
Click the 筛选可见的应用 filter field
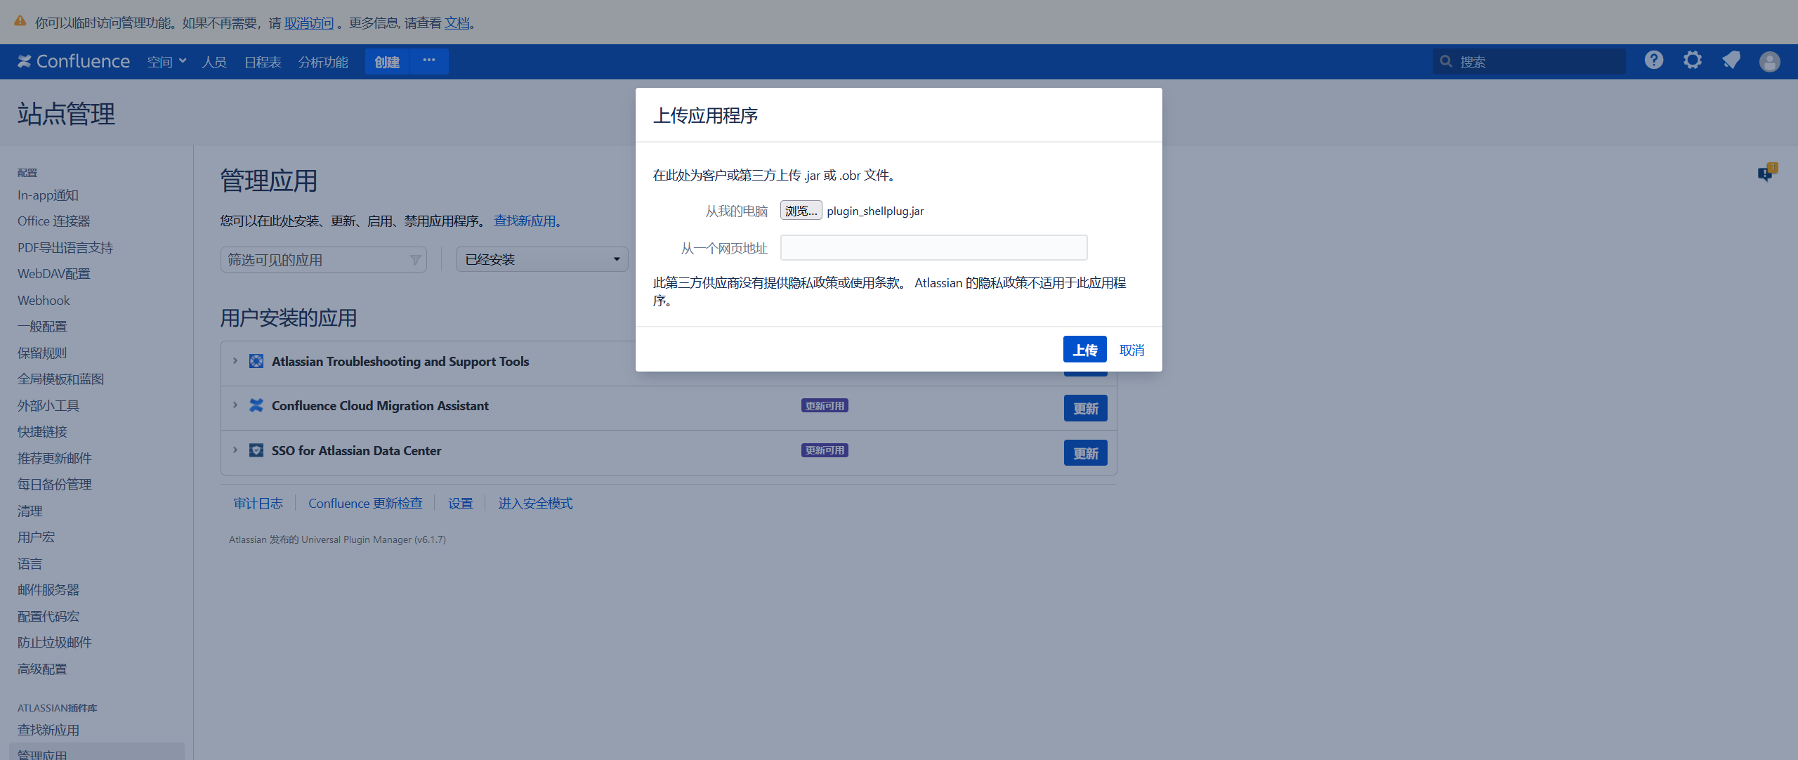(323, 259)
